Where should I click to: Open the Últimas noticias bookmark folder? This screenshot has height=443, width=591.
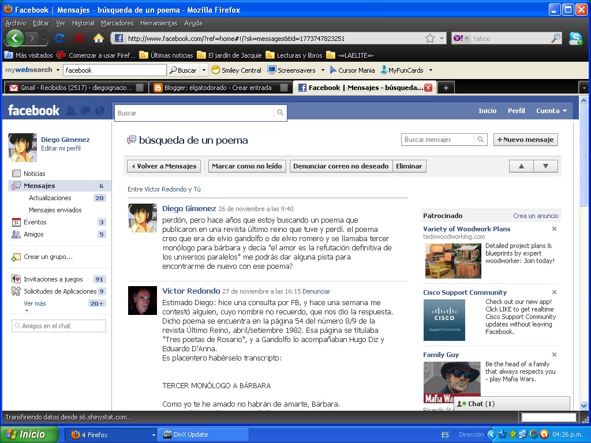coord(166,55)
